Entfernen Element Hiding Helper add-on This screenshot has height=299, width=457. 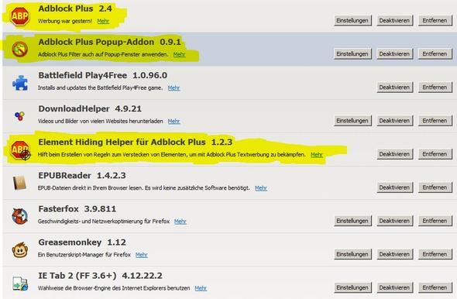[435, 154]
